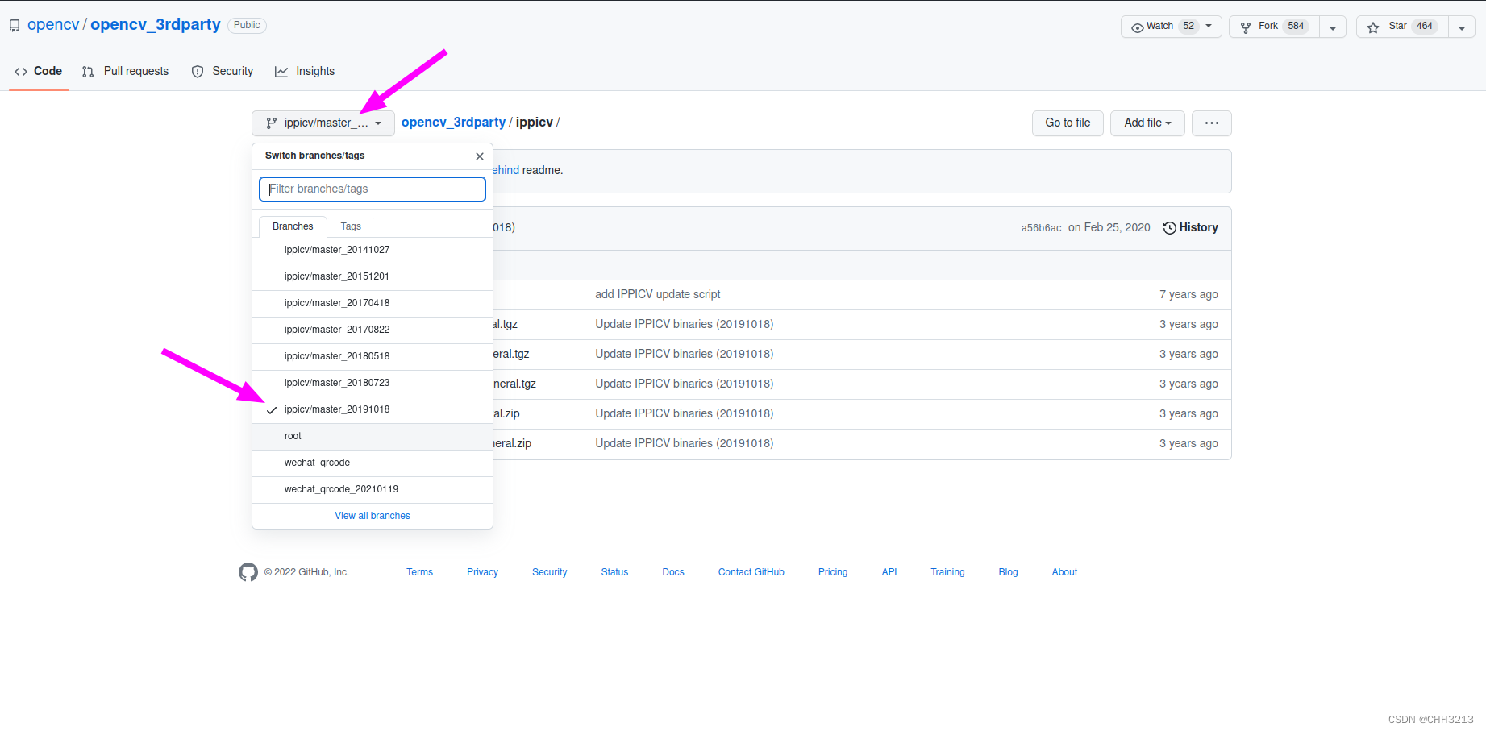Toggle the ippicv/master branch selector dropdown
1486x731 pixels.
point(323,123)
